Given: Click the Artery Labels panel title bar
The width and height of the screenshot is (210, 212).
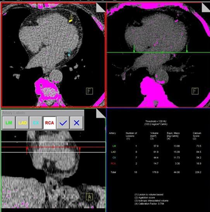Looking at the screenshot, I should (43, 113).
